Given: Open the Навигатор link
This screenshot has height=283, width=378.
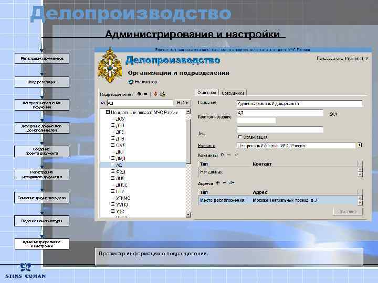Looking at the screenshot, I should [x=146, y=82].
